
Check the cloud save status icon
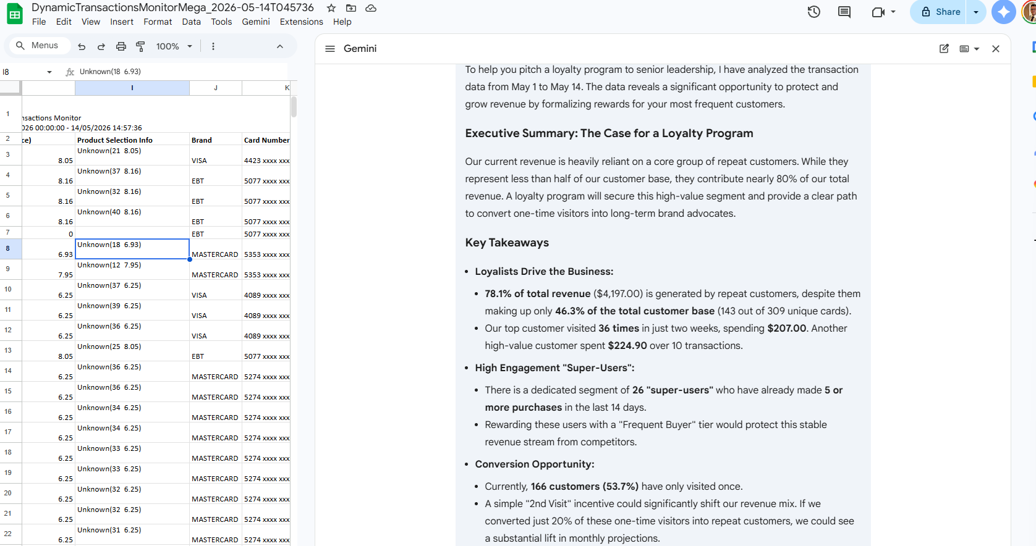pyautogui.click(x=371, y=8)
